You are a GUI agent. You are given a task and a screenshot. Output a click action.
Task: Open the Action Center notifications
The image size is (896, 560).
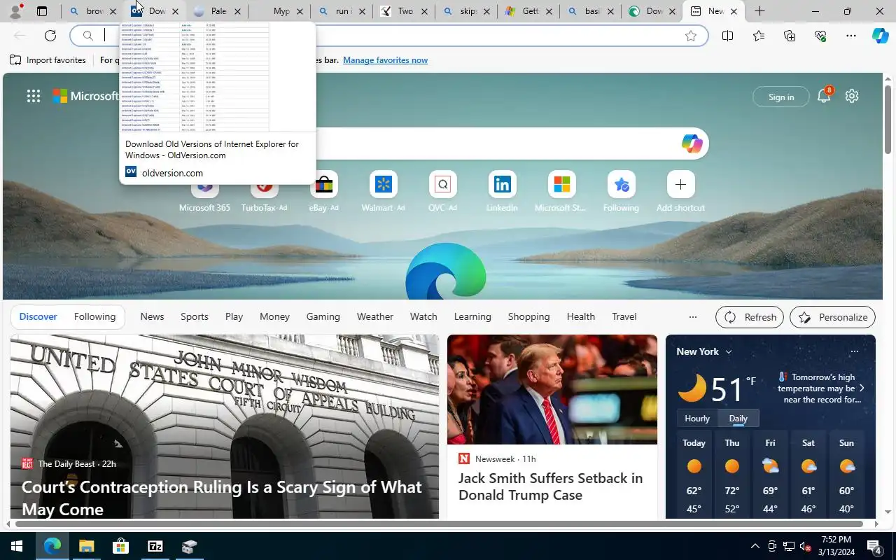tap(874, 546)
